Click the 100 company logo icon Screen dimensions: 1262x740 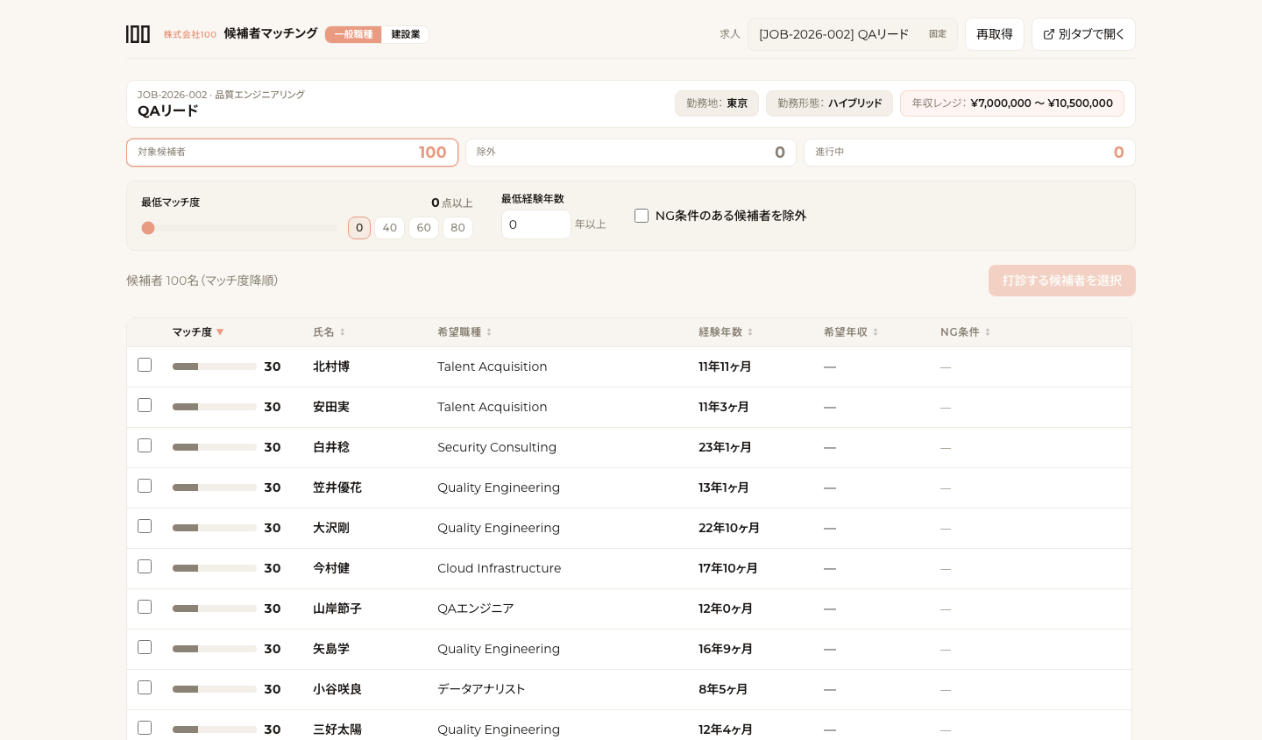point(138,34)
